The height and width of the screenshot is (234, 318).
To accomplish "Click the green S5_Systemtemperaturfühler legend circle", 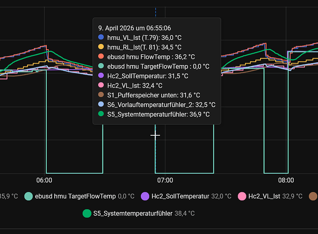I will [87, 213].
